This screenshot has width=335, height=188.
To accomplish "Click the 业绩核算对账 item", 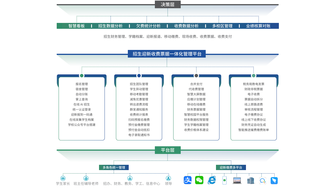I will click(x=258, y=26).
